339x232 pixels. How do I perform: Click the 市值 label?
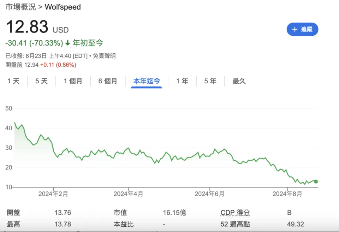point(120,213)
